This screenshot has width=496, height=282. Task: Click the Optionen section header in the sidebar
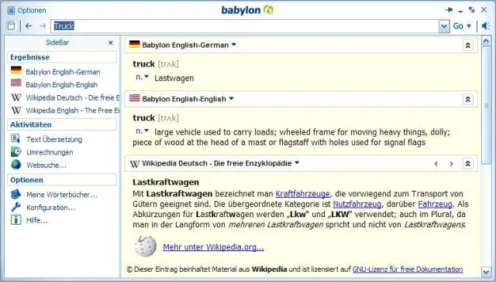point(62,180)
